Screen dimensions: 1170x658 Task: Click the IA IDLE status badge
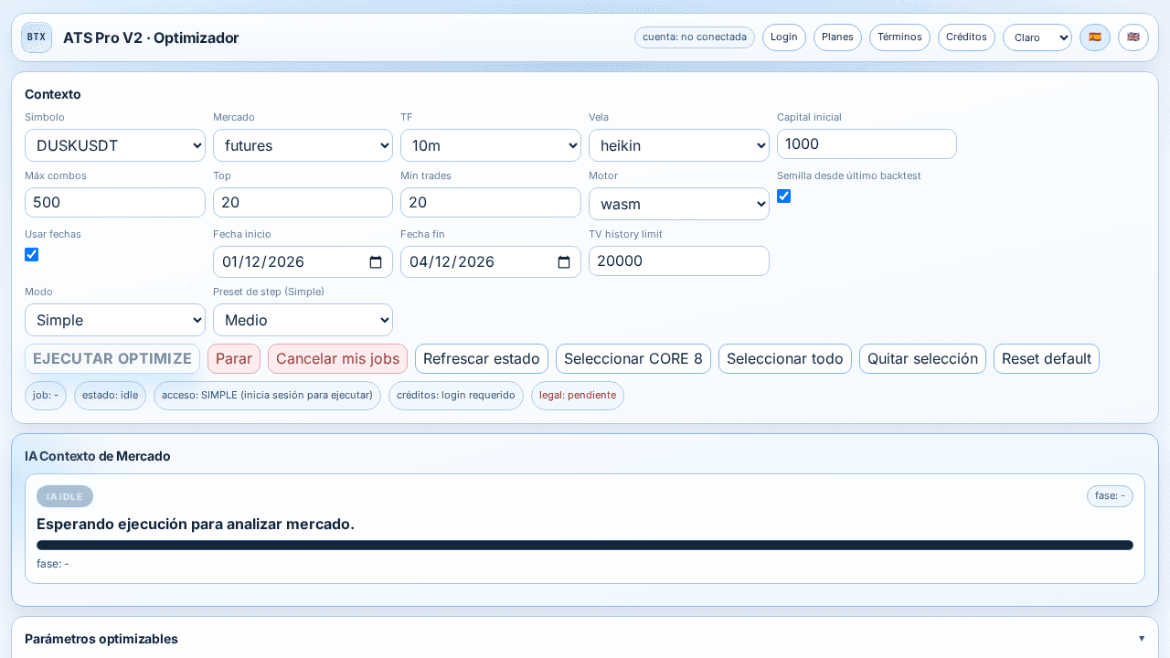pos(64,496)
